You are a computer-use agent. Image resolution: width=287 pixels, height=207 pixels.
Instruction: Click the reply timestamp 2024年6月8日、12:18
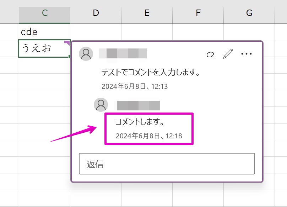149,136
